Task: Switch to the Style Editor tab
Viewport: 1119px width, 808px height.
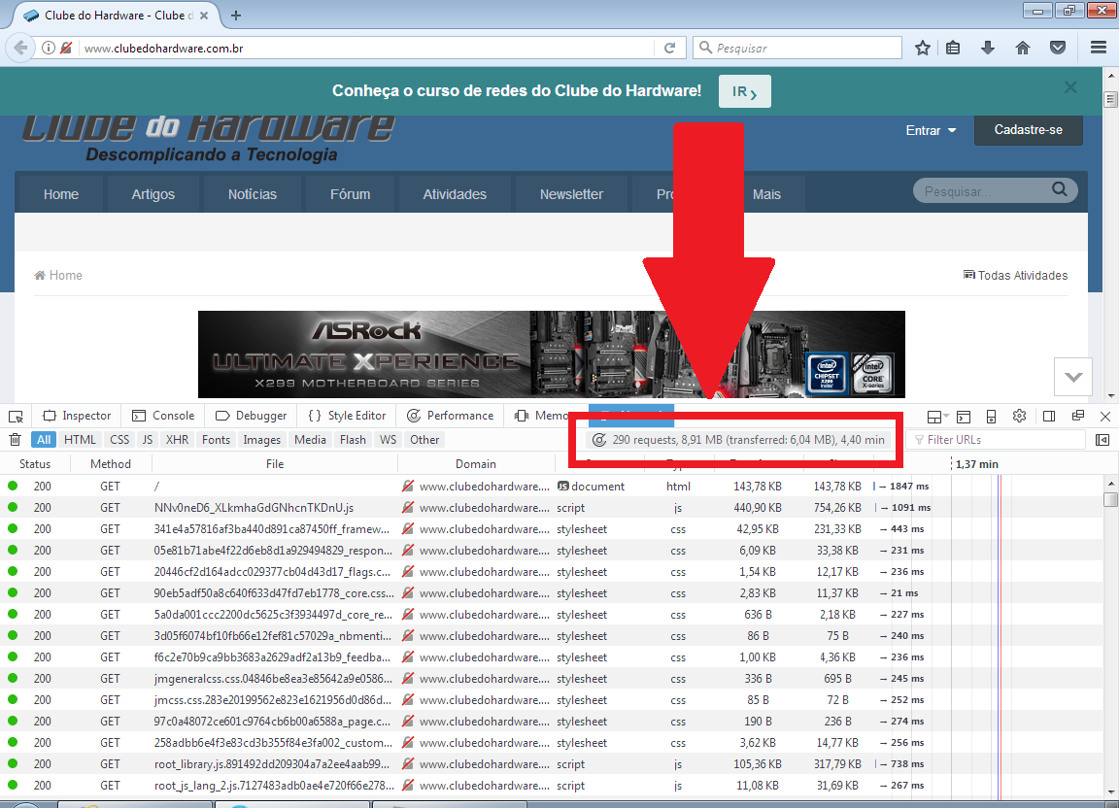Action: click(x=347, y=416)
